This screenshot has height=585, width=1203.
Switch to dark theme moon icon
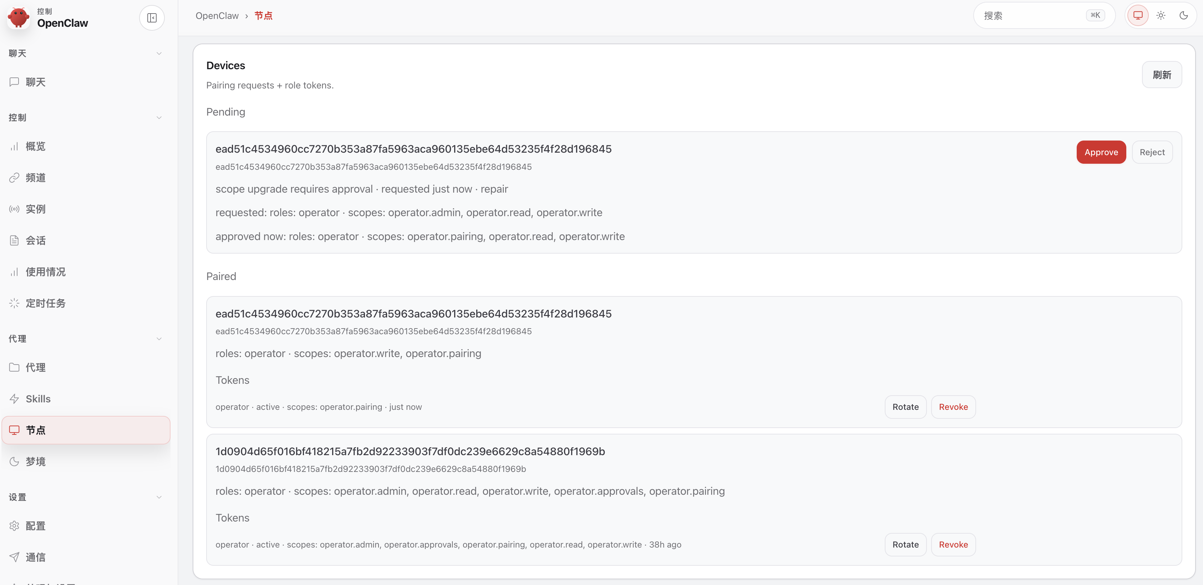tap(1183, 15)
